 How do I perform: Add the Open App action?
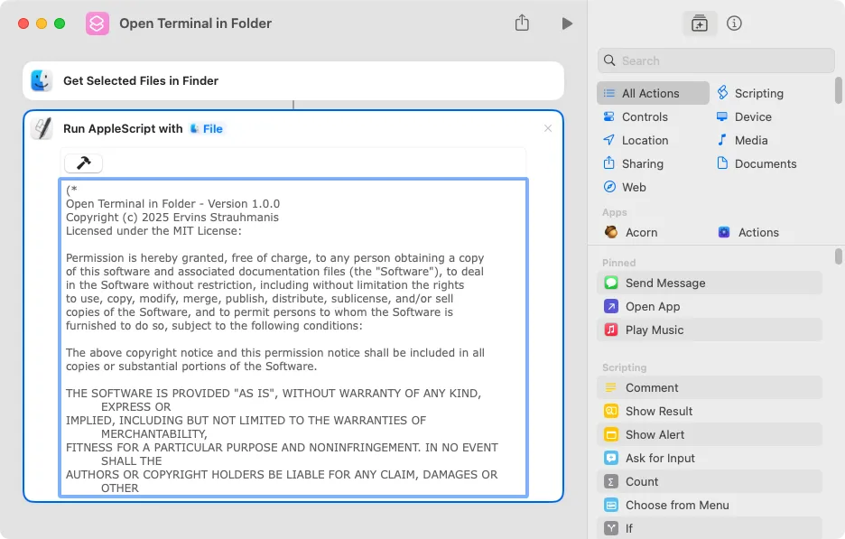pyautogui.click(x=710, y=307)
